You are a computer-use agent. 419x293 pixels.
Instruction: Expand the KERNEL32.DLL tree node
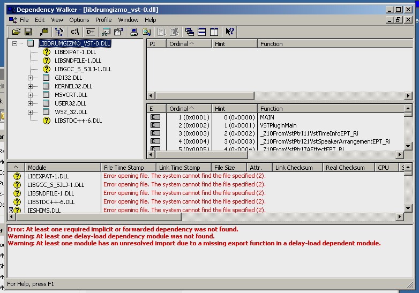point(30,86)
